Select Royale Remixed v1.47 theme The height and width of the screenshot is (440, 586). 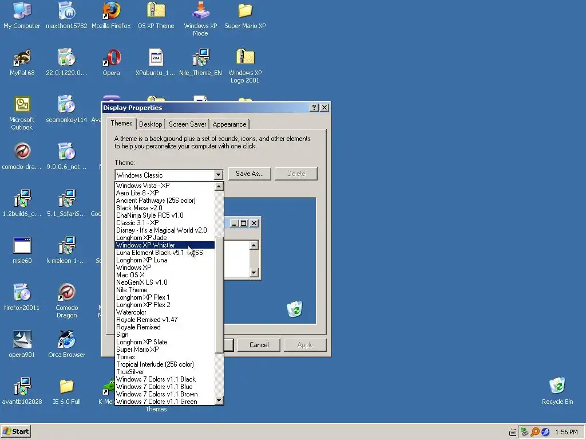(165, 320)
